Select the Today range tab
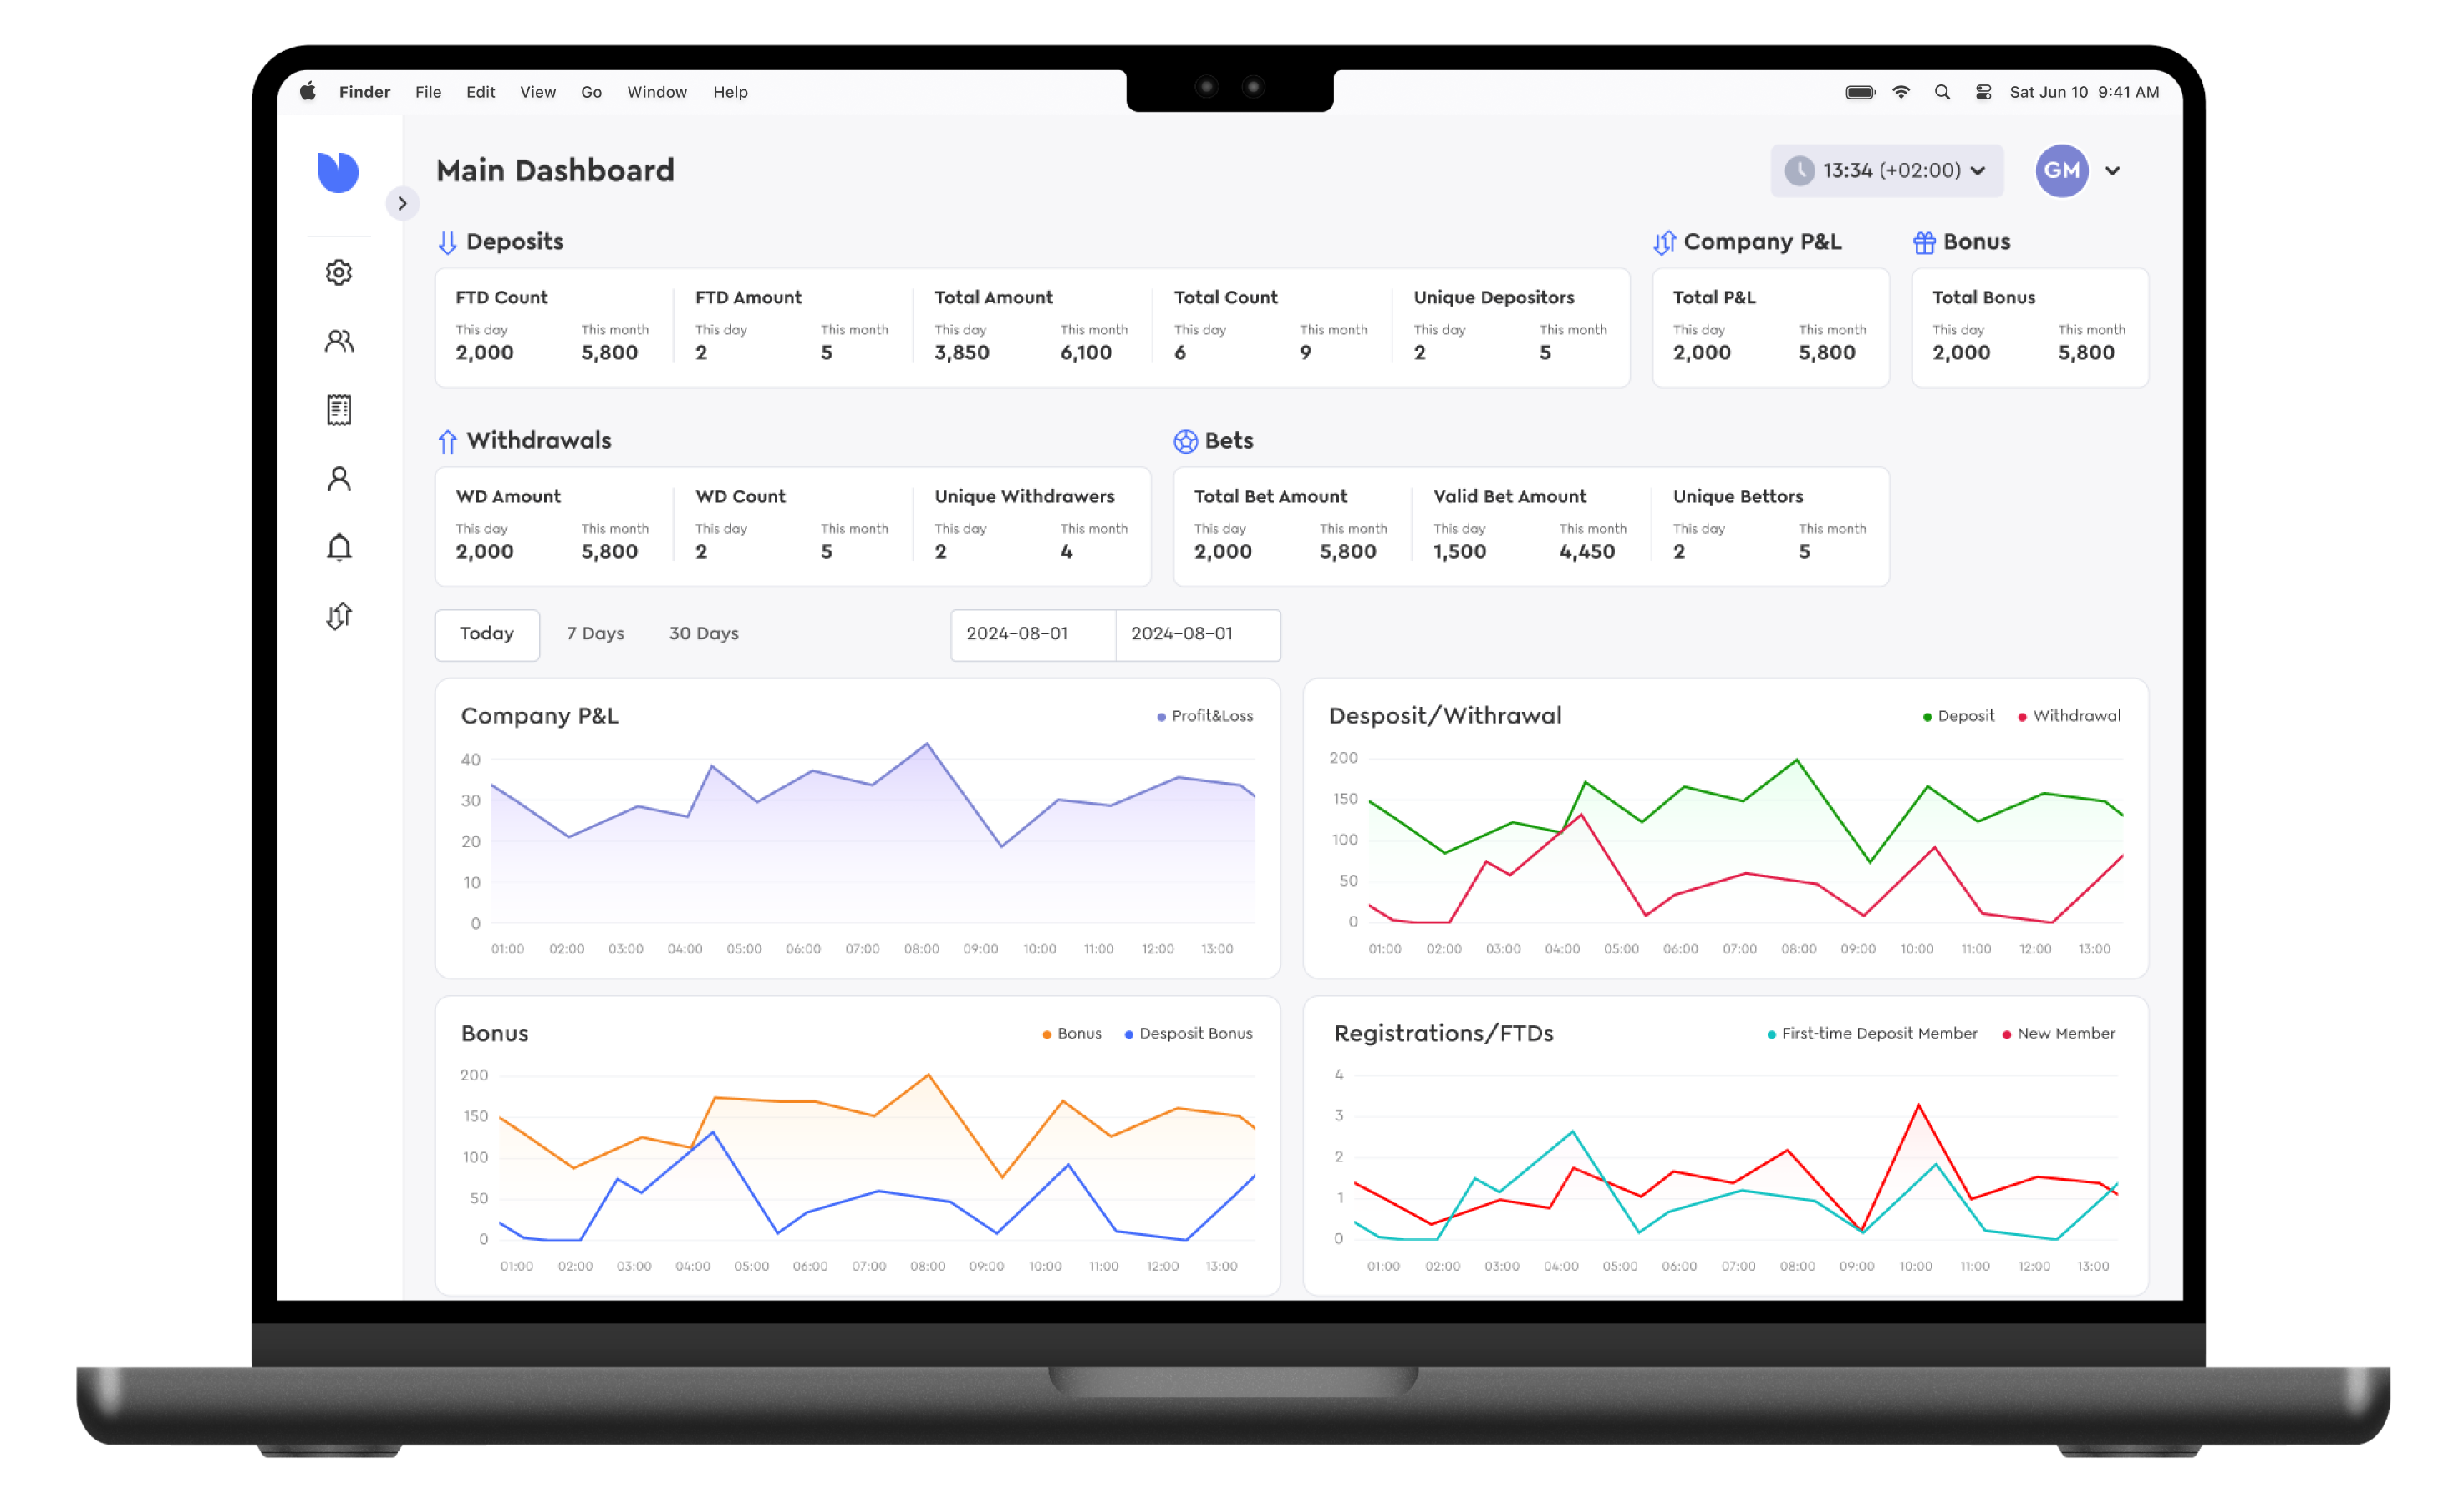 487,634
